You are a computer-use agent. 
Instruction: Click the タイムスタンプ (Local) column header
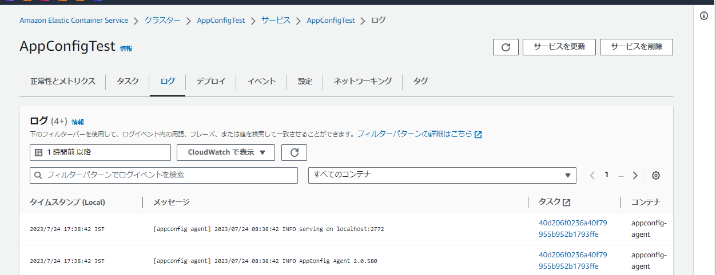tap(67, 203)
